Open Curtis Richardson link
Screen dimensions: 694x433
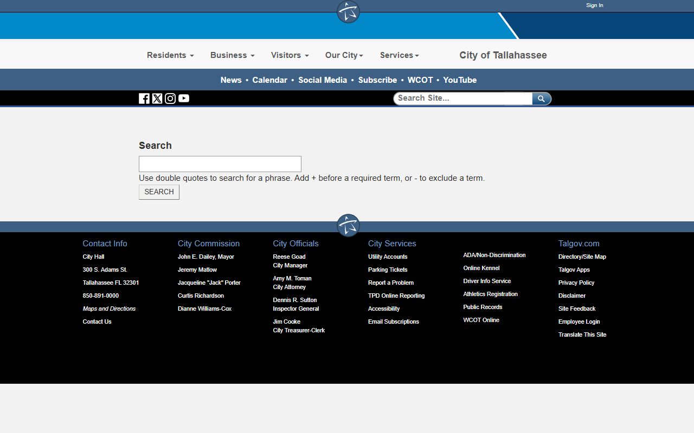pyautogui.click(x=201, y=296)
